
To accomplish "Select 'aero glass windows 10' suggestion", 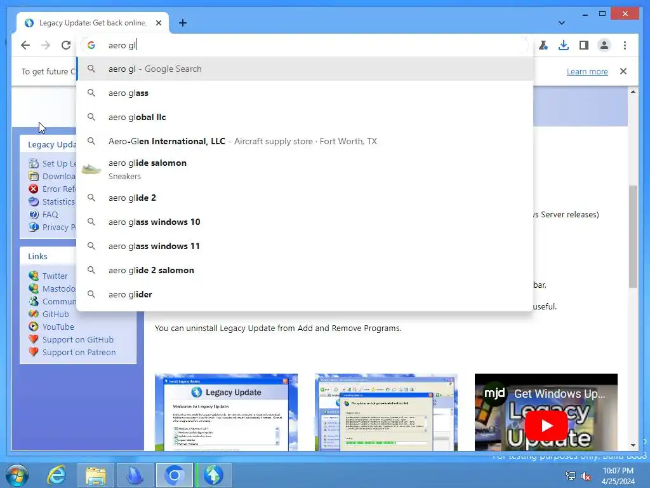I will click(305, 222).
